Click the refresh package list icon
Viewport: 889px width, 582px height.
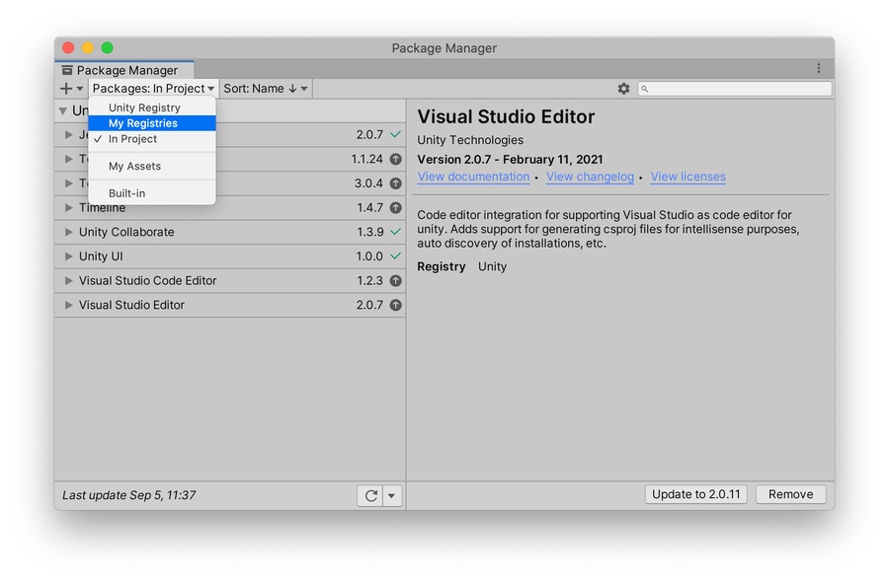(370, 496)
